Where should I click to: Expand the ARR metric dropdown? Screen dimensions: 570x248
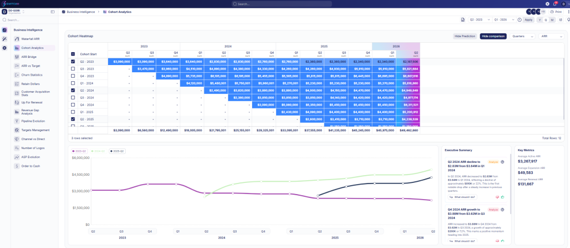tap(552, 36)
